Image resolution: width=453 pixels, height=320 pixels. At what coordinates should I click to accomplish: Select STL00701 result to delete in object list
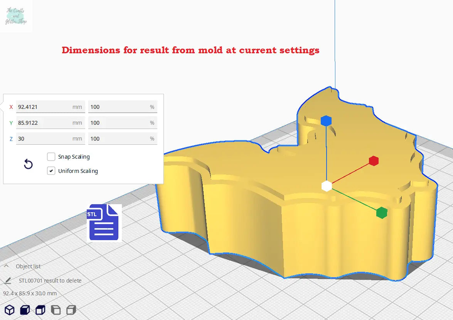(x=50, y=281)
